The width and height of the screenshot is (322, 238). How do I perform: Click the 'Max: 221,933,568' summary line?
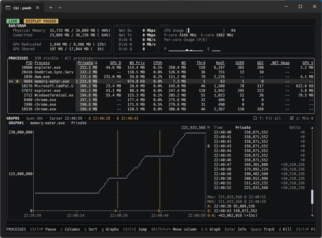[x=236, y=197]
